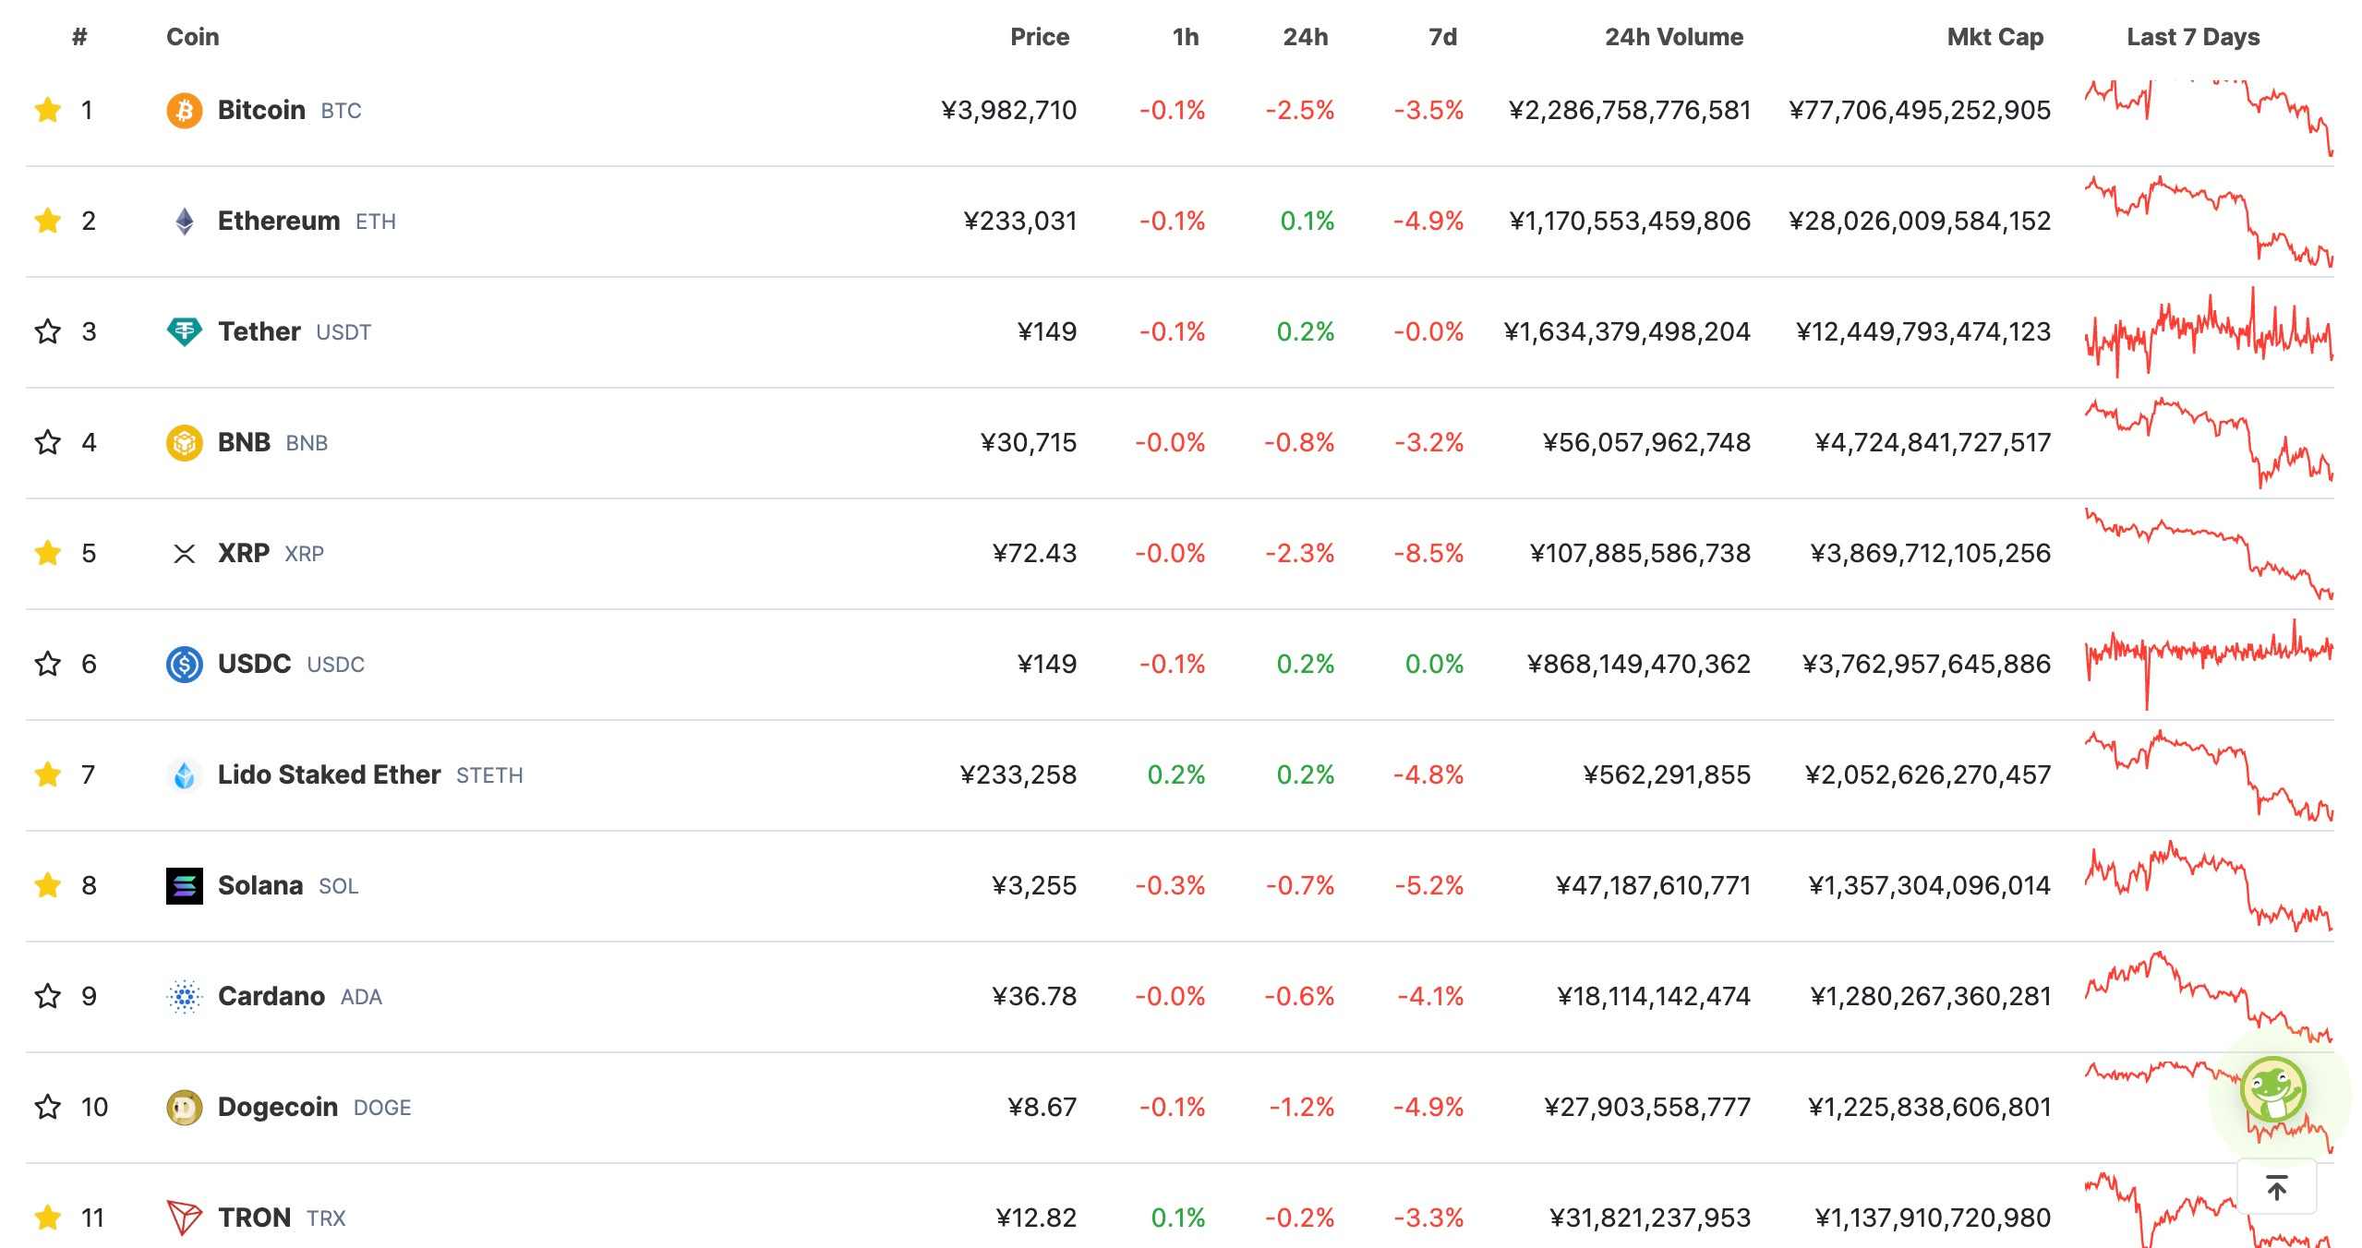Open the Solana coin page
Viewport: 2362px width, 1248px height.
260,886
